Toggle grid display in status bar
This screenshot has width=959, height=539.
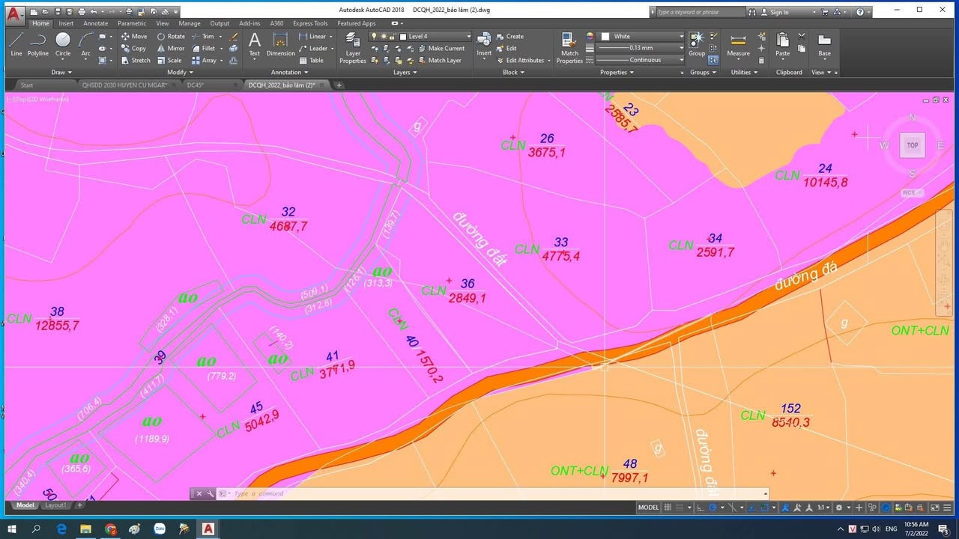coord(668,508)
